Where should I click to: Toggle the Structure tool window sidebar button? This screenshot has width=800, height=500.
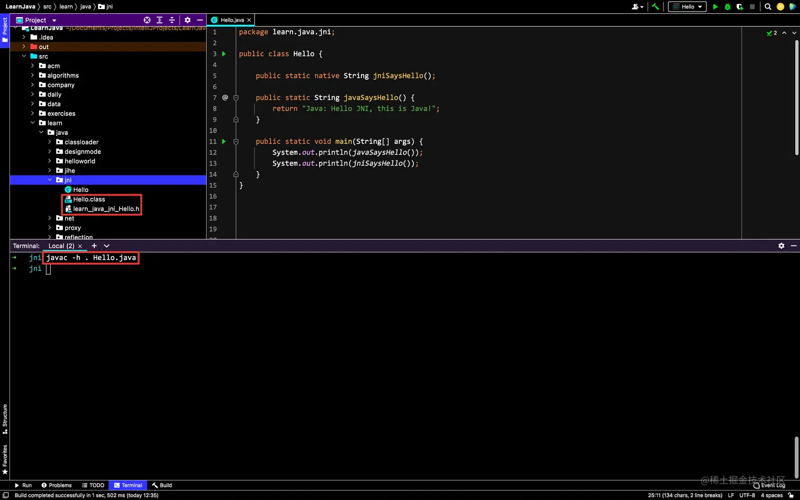5,418
